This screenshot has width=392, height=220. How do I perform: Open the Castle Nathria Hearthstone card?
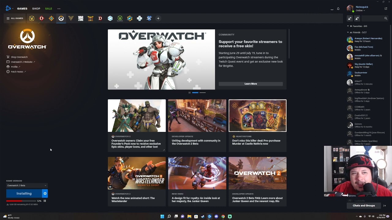point(258,125)
